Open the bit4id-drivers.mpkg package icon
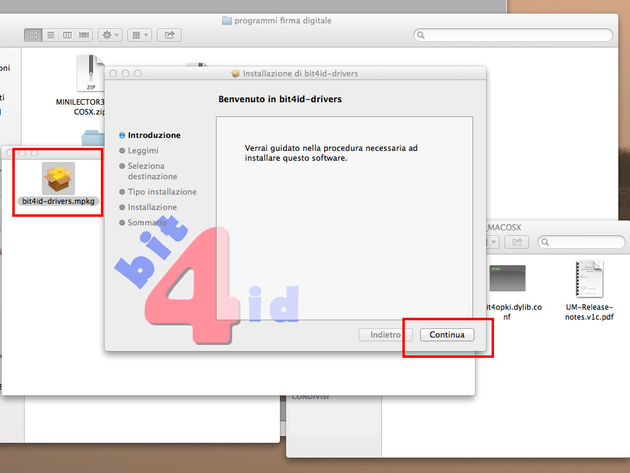630x473 pixels. (58, 179)
